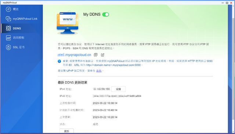This screenshot has width=235, height=134.
Task: Click the IPv6 地址 label
Action: (66, 96)
